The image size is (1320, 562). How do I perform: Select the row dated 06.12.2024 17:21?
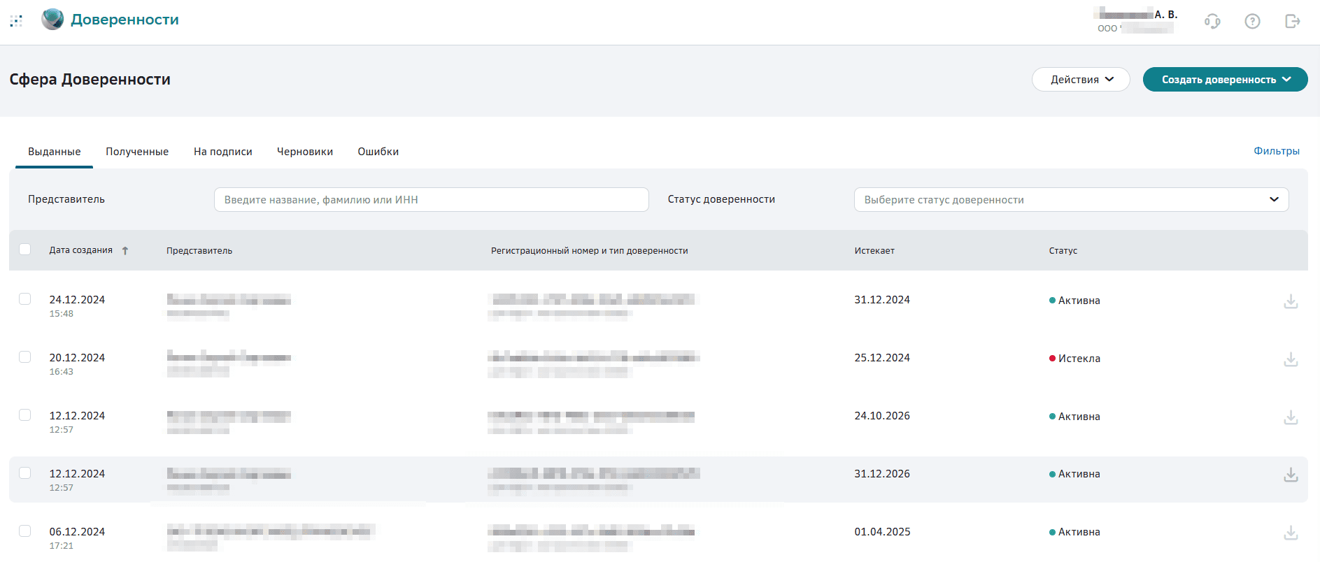point(25,531)
